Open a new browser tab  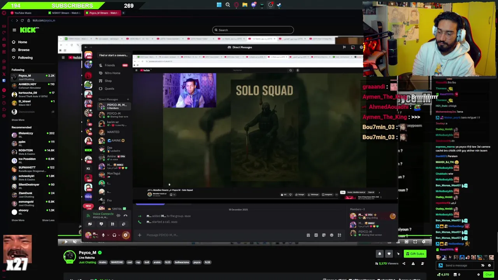point(123,13)
